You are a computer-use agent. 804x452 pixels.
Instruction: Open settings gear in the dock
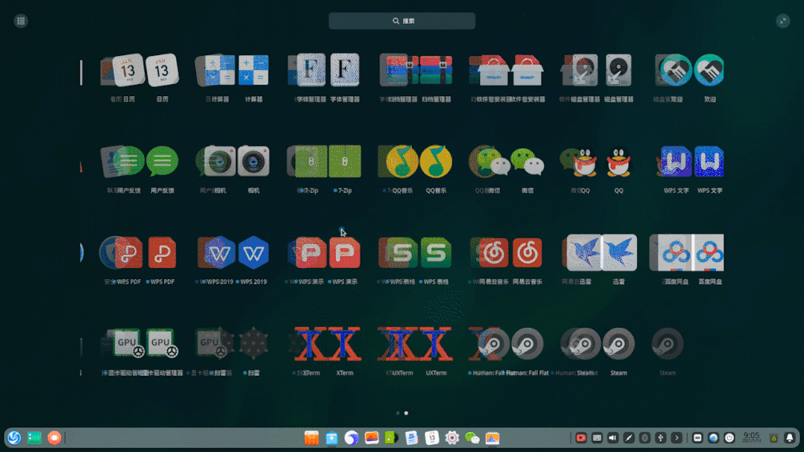click(452, 438)
